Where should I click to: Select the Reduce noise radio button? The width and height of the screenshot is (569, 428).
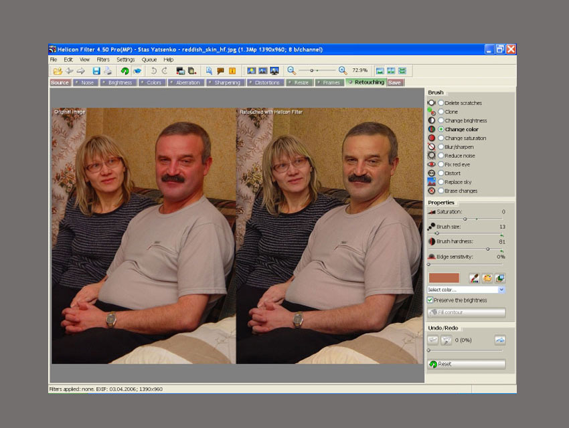[x=441, y=155]
